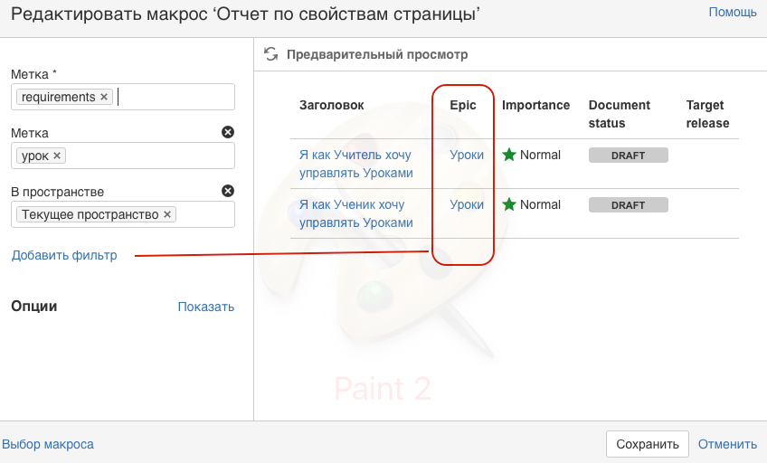Remove the 'Текущее пространство' tag
The width and height of the screenshot is (767, 463).
coord(167,214)
